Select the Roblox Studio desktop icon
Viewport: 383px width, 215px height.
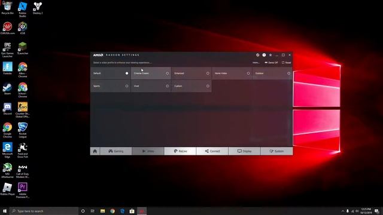23,9
